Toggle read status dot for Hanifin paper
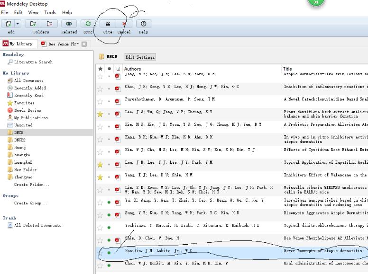The image size is (368, 274). 109,253
